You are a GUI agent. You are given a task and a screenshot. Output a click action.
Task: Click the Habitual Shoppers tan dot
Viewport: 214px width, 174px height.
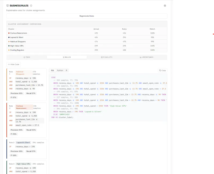(9, 42)
